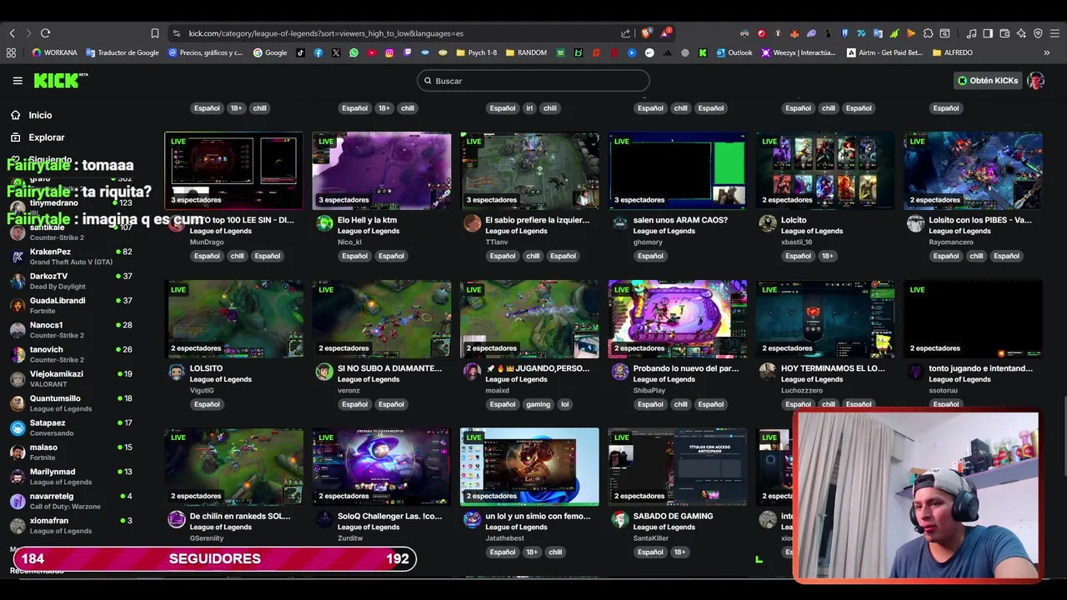This screenshot has height=600, width=1067.
Task: Open the WORKANA bookmark
Action: [x=54, y=52]
